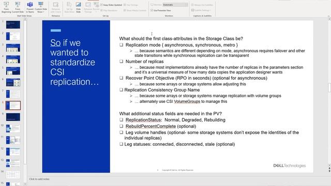The image size is (331, 186).
Task: Click thumbnail panel scroll up arrow
Action: pos(25,19)
